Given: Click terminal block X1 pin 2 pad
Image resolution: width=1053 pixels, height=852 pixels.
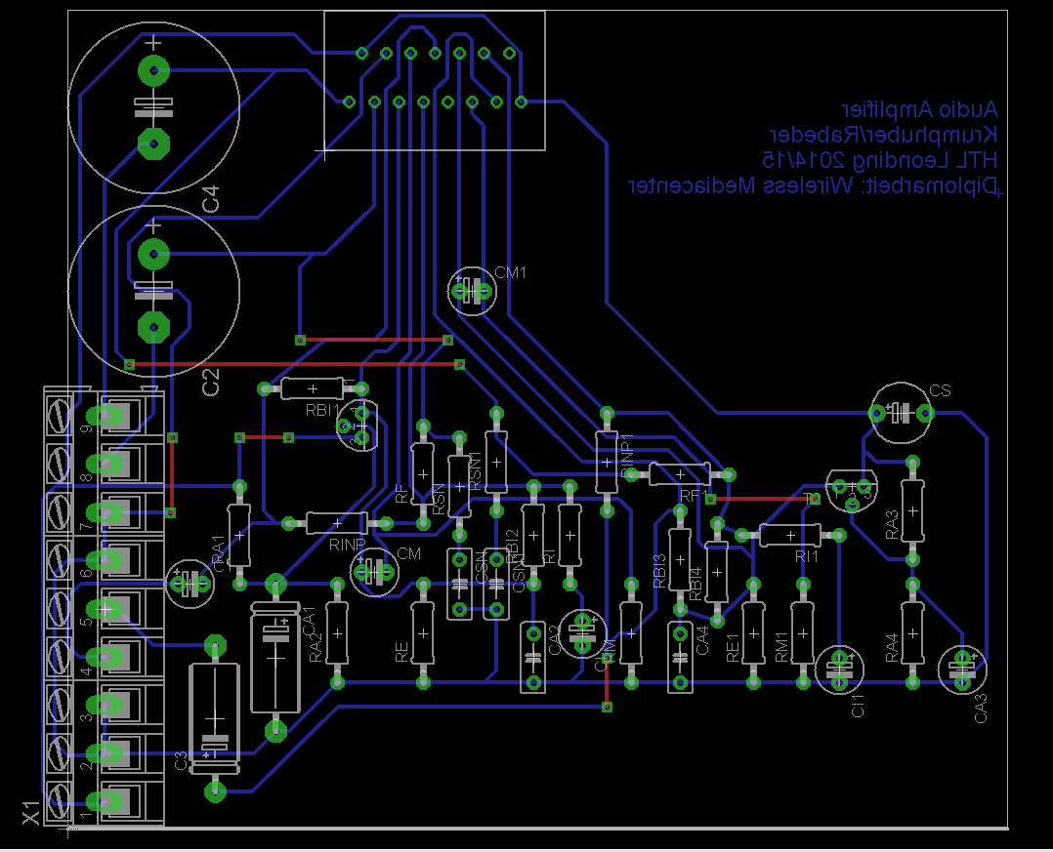Looking at the screenshot, I should [x=105, y=753].
